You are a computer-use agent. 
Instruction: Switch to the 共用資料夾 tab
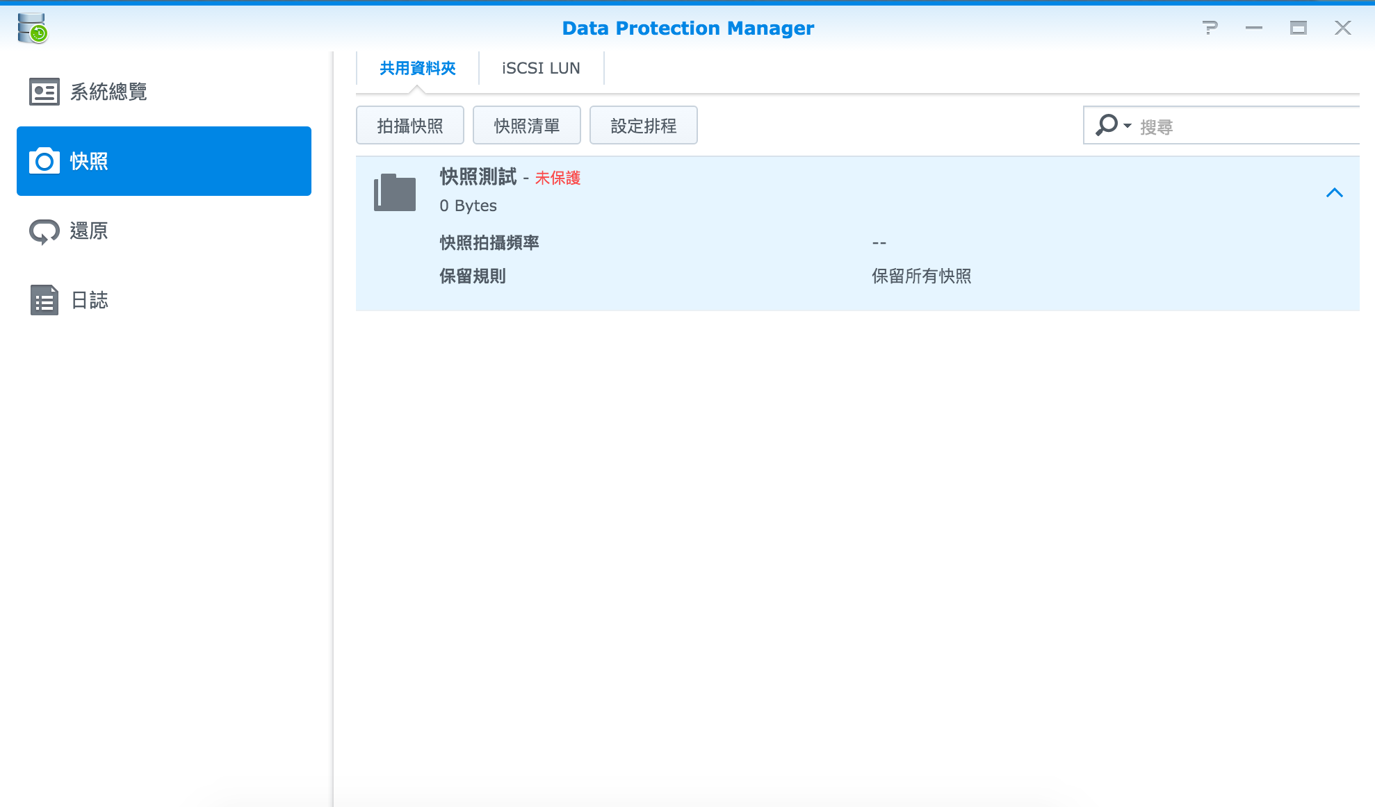418,67
